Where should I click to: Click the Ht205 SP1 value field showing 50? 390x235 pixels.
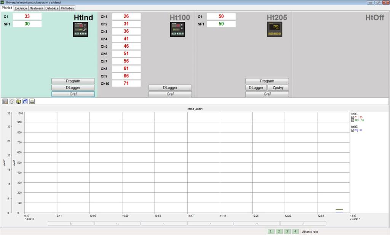coord(221,24)
